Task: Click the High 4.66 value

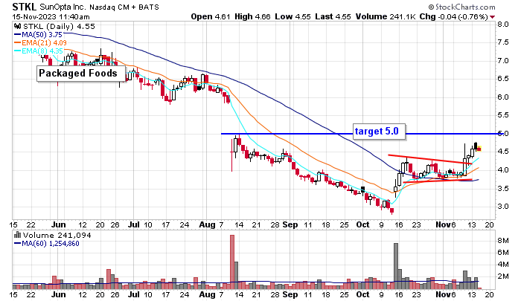Action: click(x=252, y=16)
